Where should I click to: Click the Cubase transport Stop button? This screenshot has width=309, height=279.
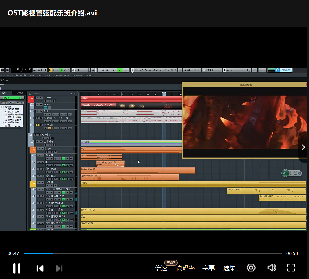113,70
